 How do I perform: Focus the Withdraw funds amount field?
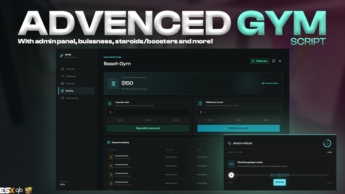(239, 112)
